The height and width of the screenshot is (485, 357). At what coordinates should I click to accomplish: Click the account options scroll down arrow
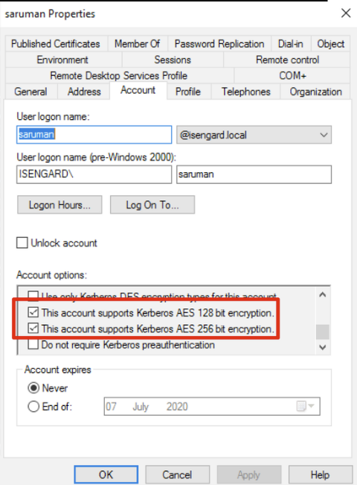click(322, 347)
